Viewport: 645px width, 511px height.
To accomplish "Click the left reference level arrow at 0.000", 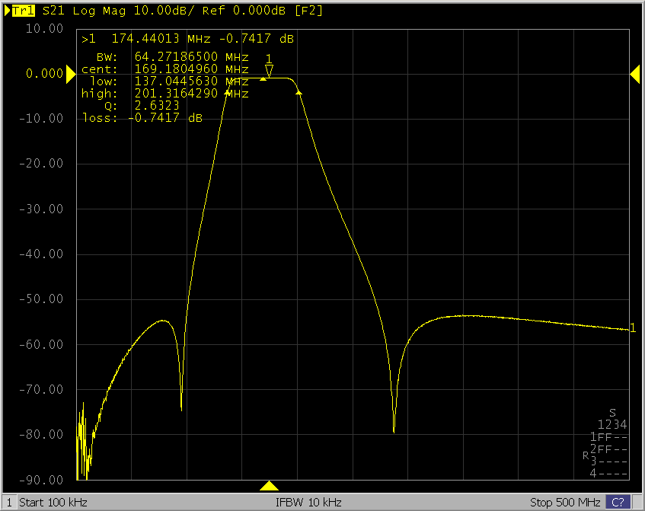I will tap(71, 73).
